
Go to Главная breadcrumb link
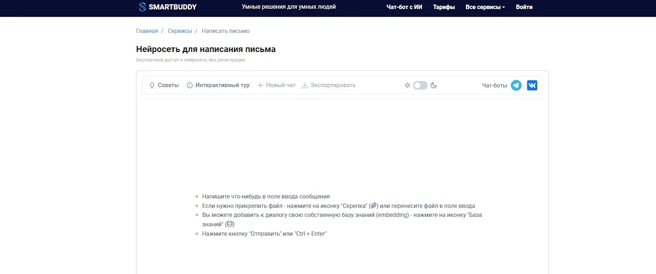(147, 31)
